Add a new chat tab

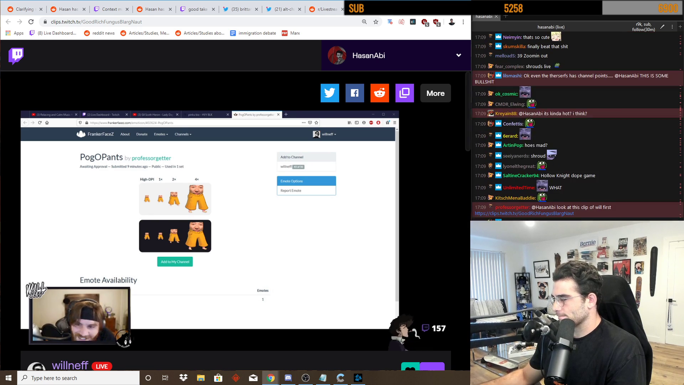tap(505, 16)
